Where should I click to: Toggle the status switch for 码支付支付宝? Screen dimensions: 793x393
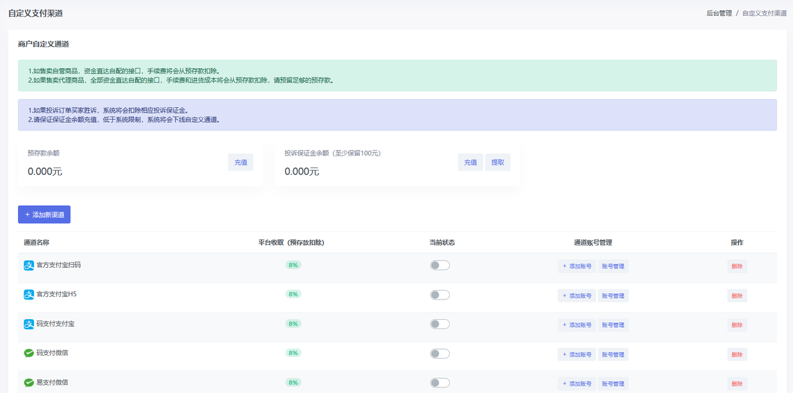pos(440,324)
